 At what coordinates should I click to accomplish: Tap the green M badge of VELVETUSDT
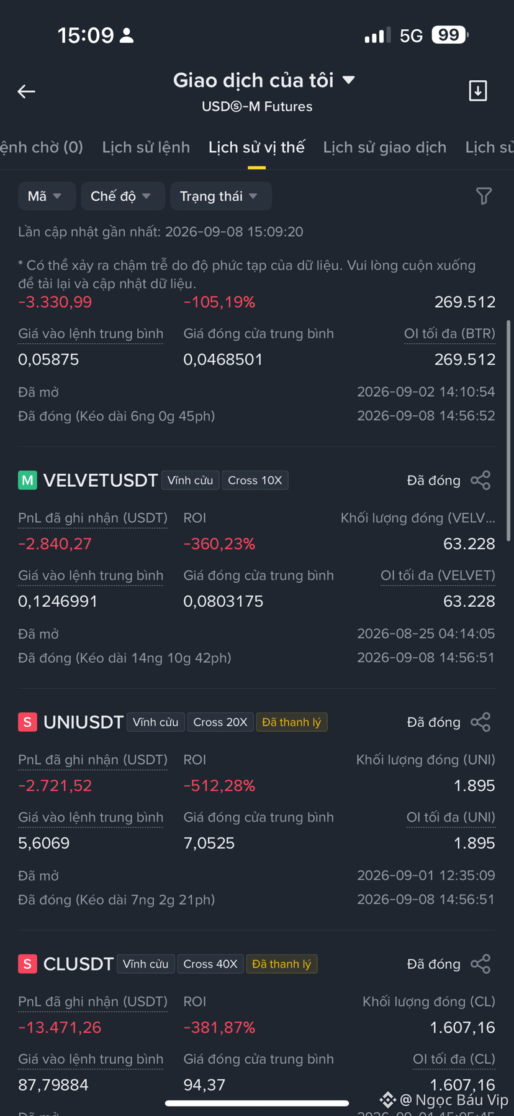(27, 481)
